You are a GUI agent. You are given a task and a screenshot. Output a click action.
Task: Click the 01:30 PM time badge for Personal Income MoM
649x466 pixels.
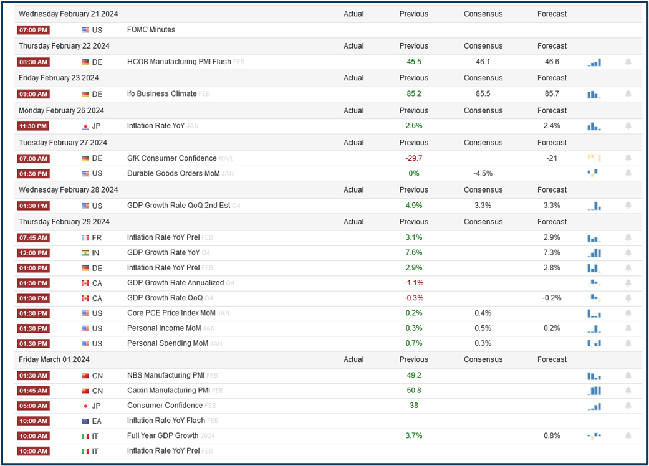tap(33, 328)
